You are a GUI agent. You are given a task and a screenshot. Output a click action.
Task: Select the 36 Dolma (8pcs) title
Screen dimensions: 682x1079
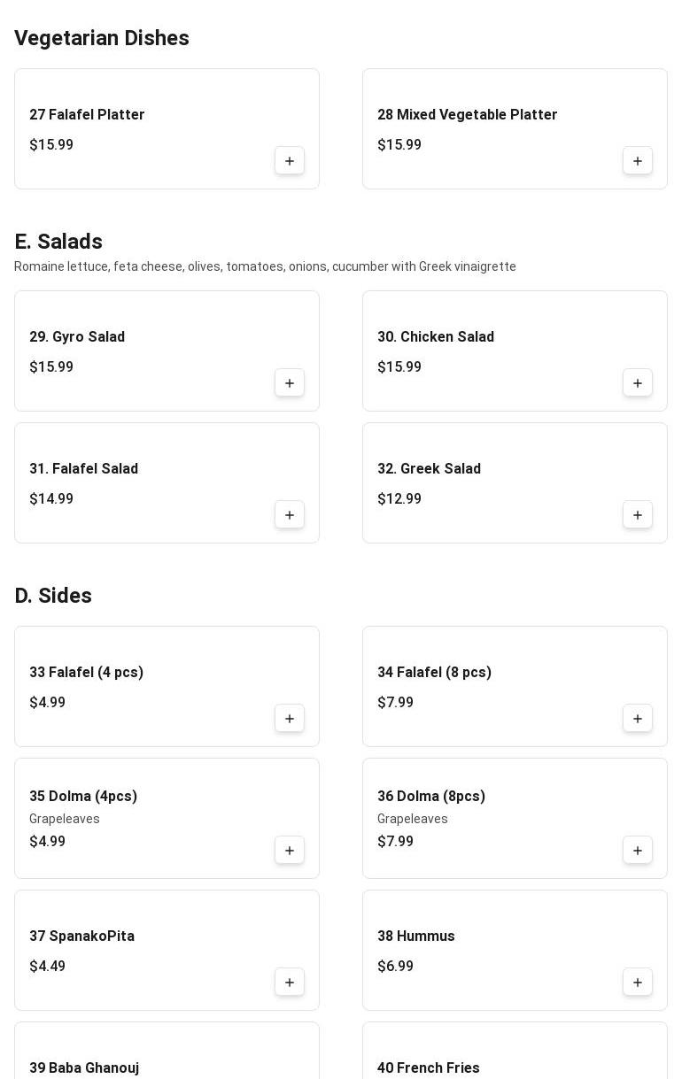431,797
